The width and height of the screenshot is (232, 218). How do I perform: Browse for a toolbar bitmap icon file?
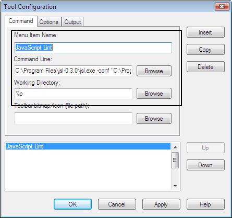click(154, 119)
